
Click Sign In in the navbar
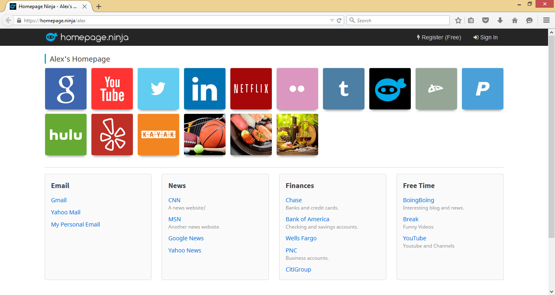pos(486,37)
